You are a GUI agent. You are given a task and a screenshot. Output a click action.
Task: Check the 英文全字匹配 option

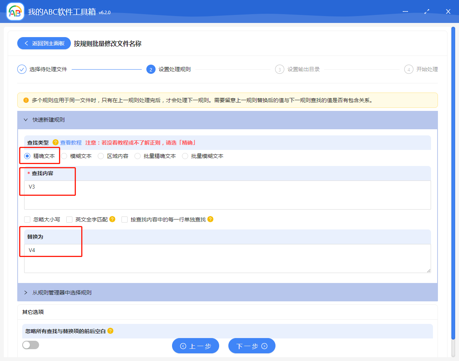point(69,219)
